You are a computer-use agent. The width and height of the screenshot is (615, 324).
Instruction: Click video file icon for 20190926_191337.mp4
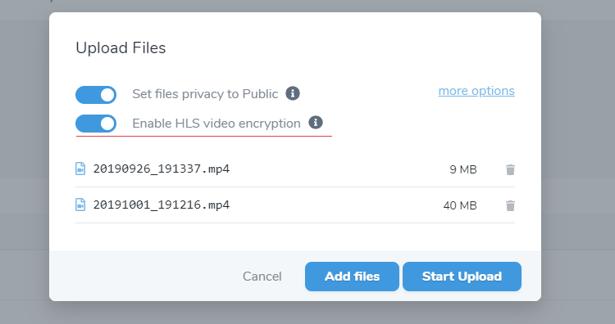pos(80,169)
